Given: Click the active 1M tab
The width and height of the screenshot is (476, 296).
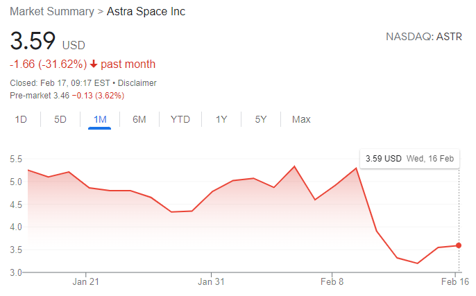Looking at the screenshot, I should pos(100,119).
